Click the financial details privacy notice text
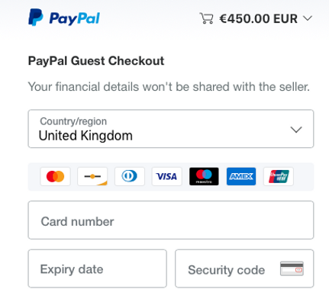329x302 pixels. pos(169,87)
